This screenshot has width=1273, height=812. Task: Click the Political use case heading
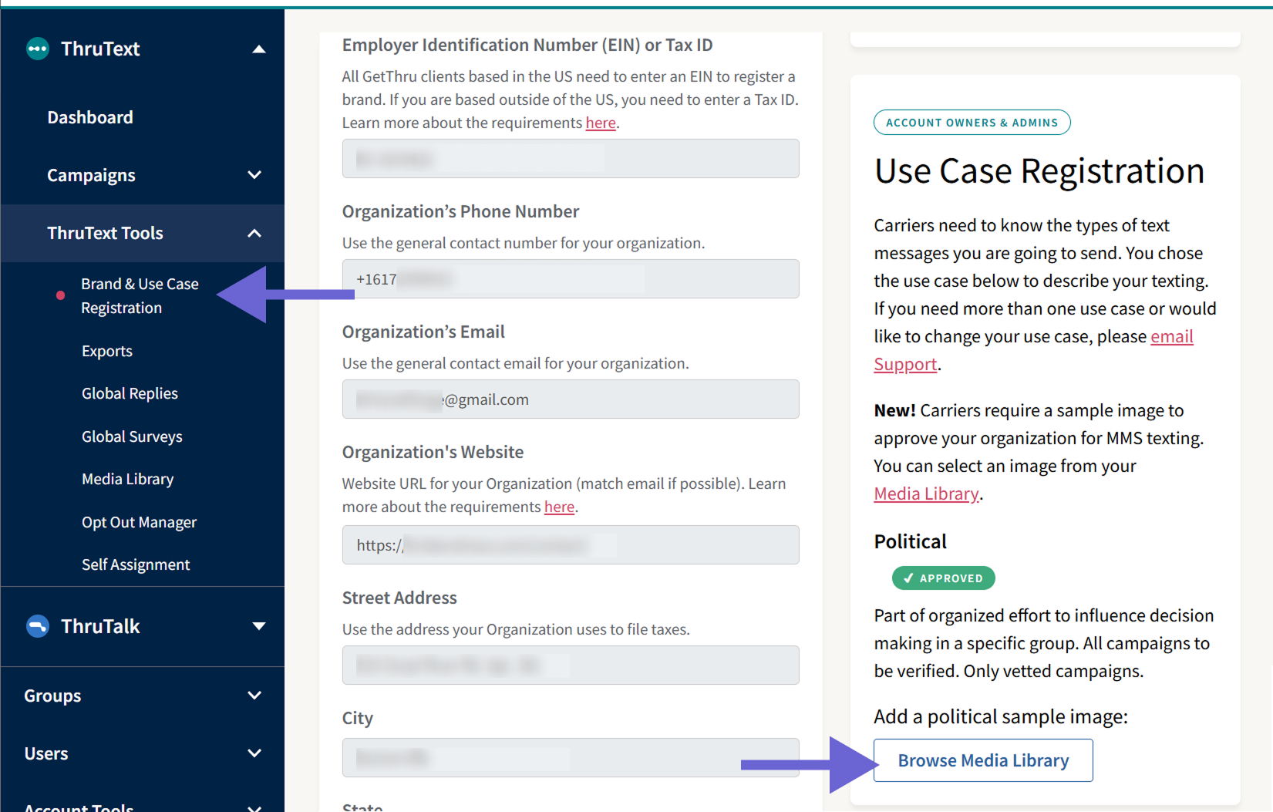click(910, 541)
